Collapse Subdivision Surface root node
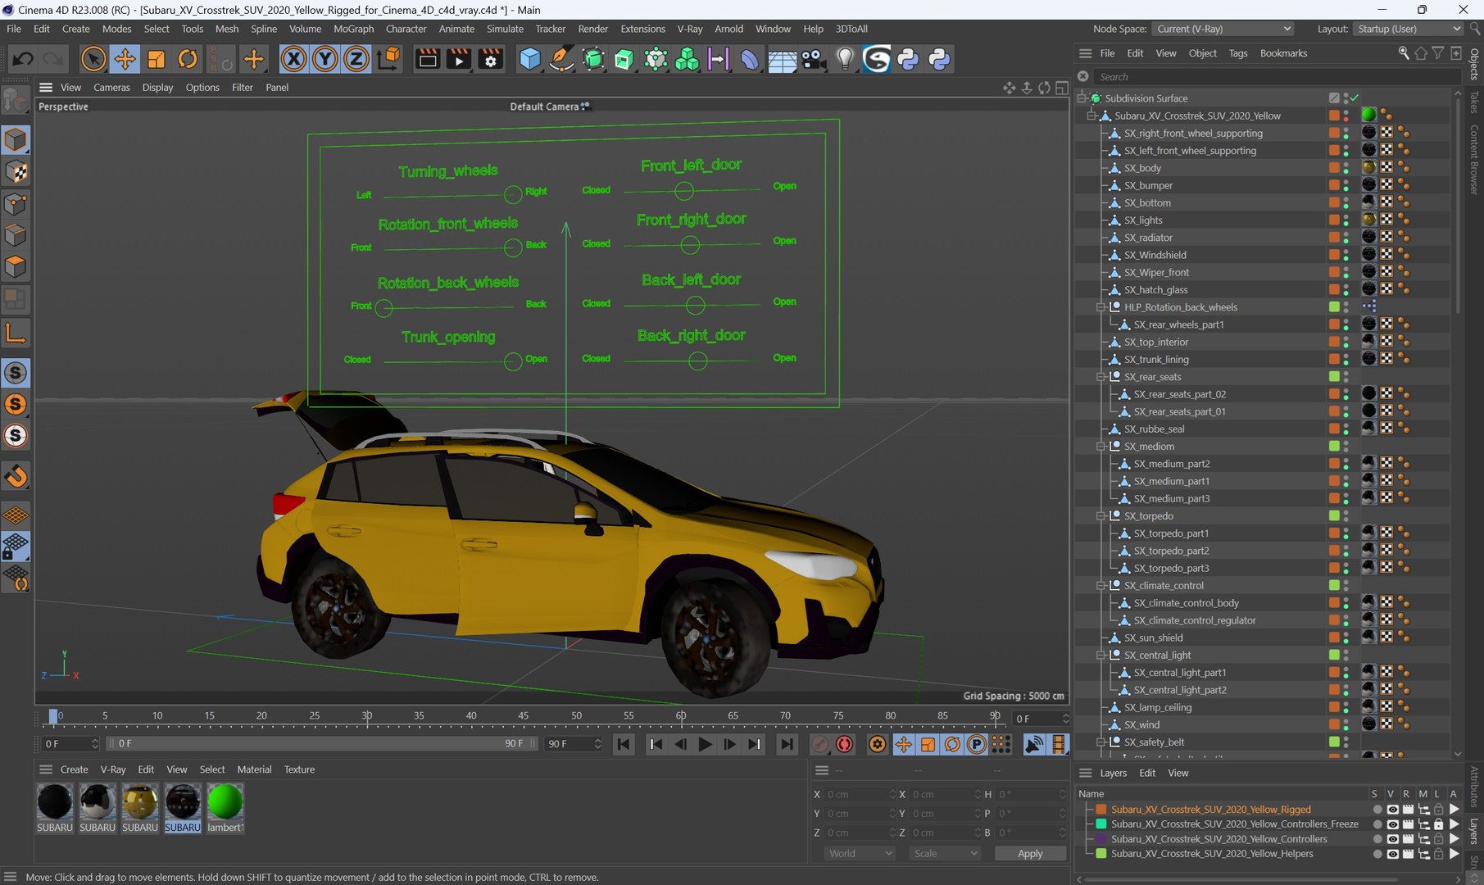Screen dimensions: 1484x885 pos(1082,98)
